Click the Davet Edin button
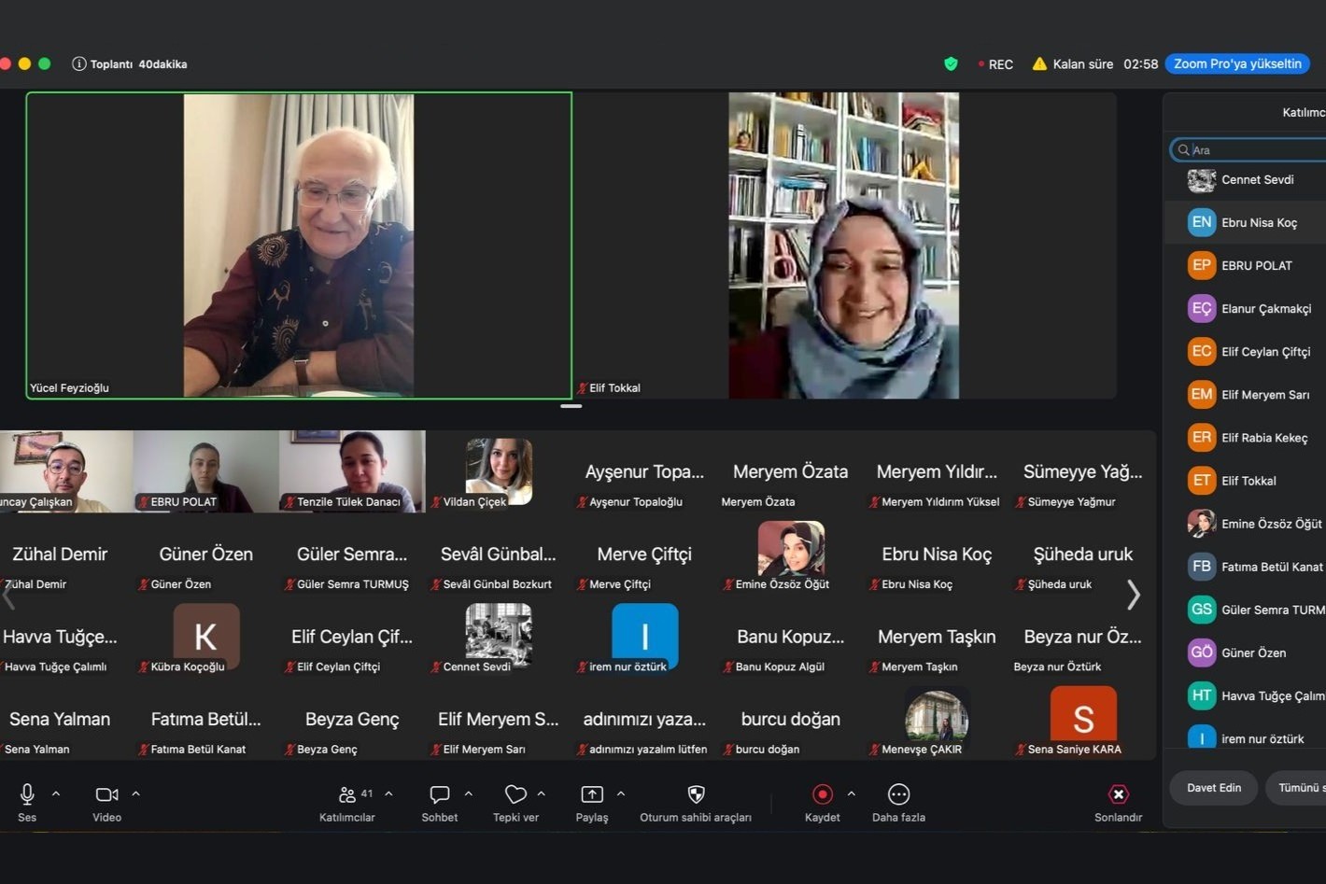 pyautogui.click(x=1214, y=788)
